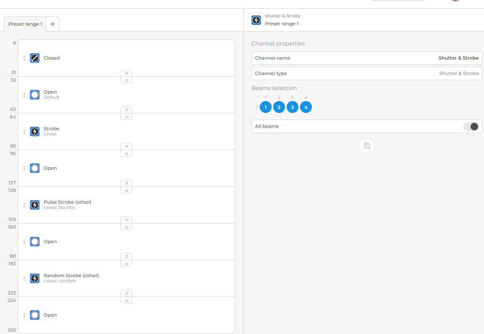Click the Open icon in range 160–191
484x334 pixels.
pyautogui.click(x=35, y=242)
